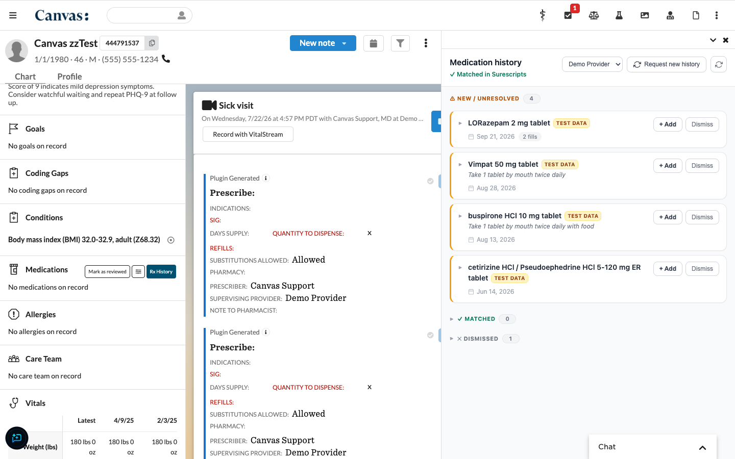This screenshot has height=459, width=735.
Task: Copy patient ID 444791537
Action: pyautogui.click(x=152, y=43)
